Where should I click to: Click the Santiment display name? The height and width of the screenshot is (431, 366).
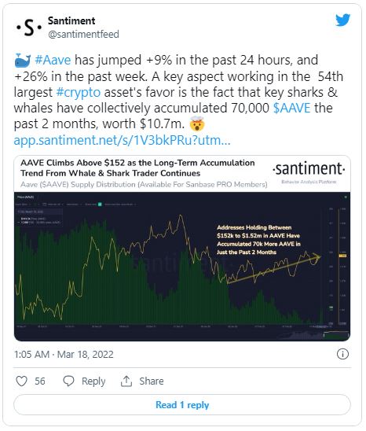click(71, 20)
